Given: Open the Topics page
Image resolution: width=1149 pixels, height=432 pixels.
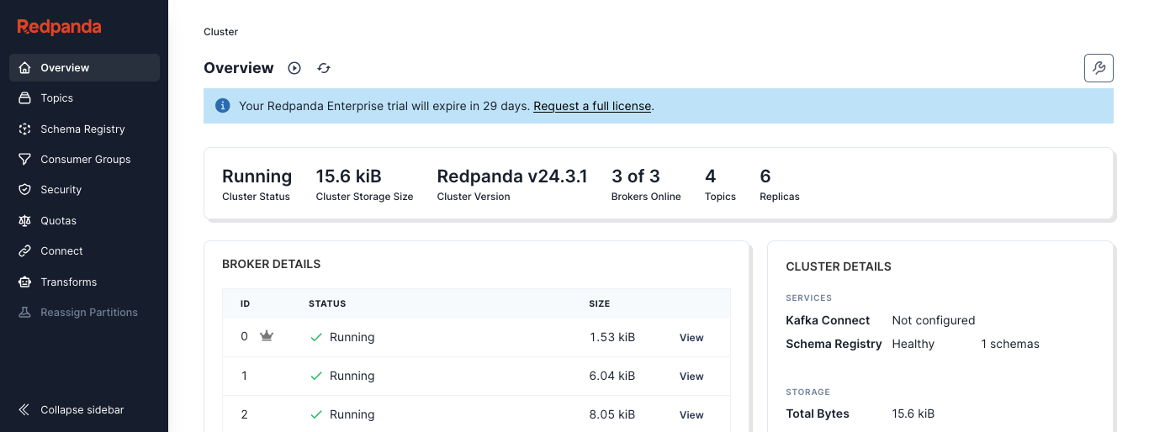Looking at the screenshot, I should click(84, 98).
